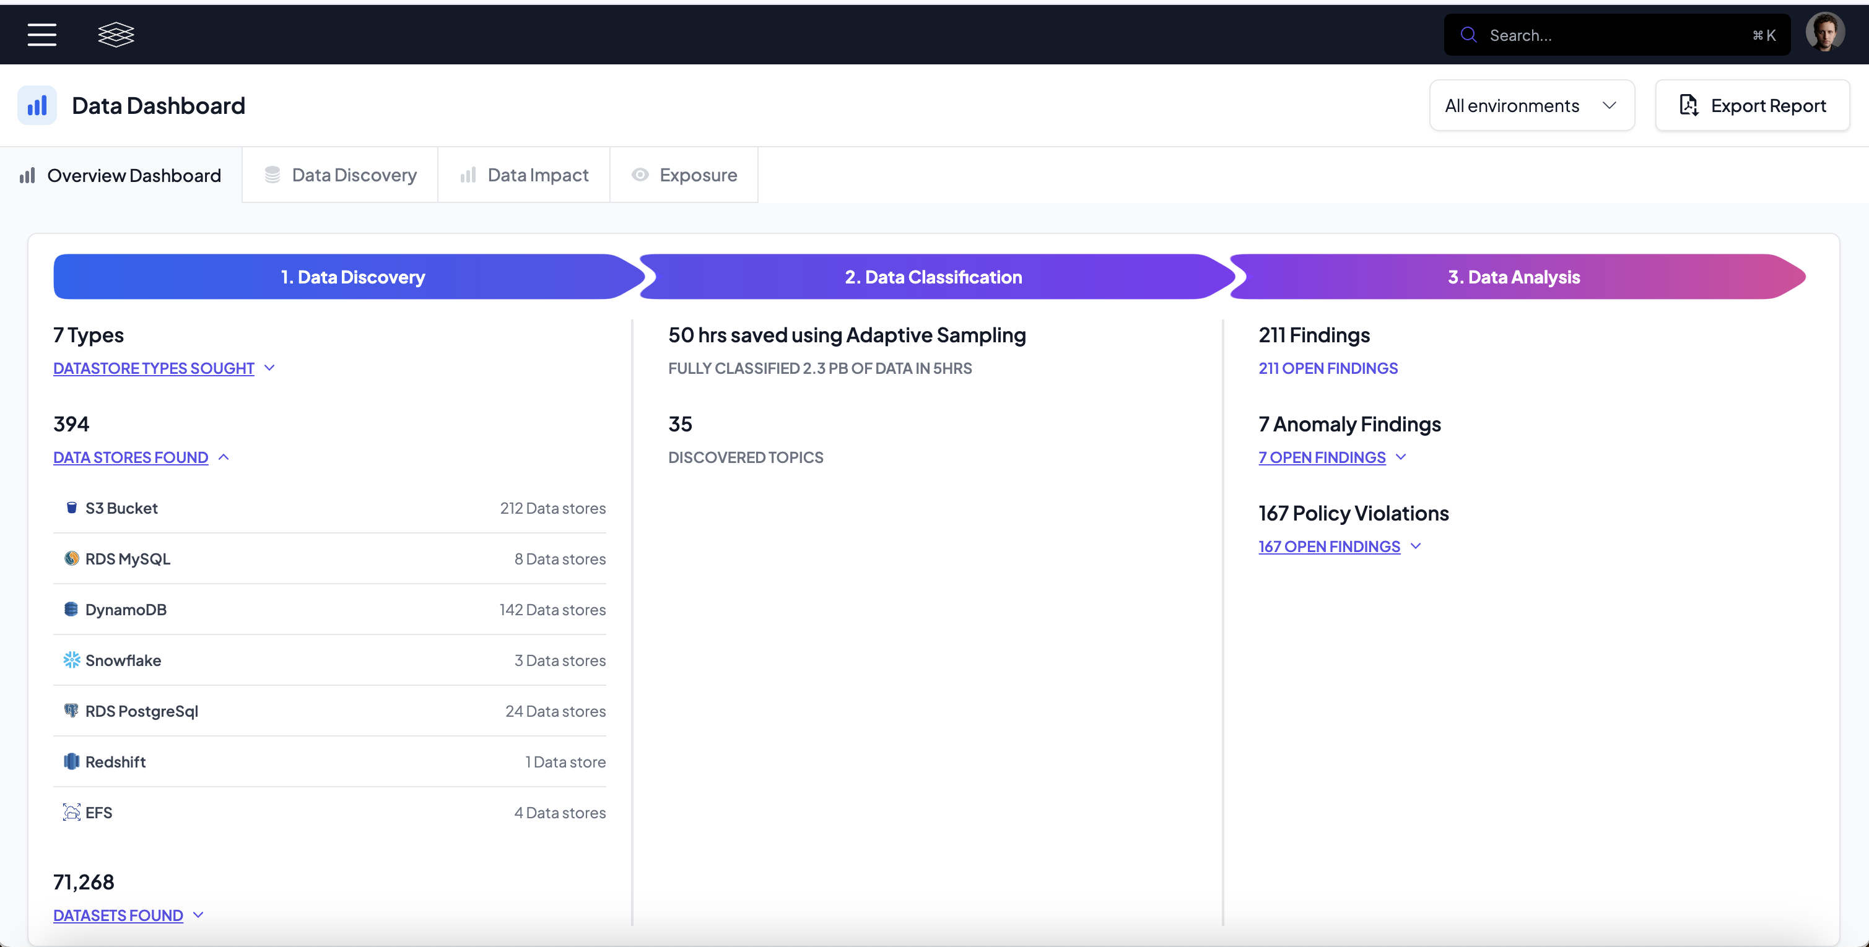
Task: Click the Data Discovery database icon
Action: pyautogui.click(x=273, y=175)
